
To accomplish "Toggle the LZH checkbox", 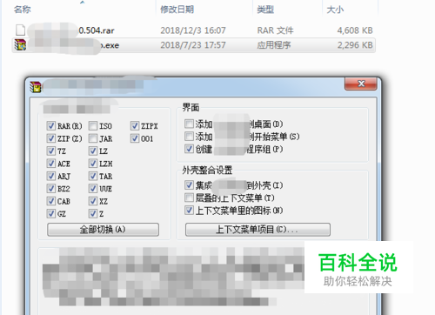I will pos(93,164).
